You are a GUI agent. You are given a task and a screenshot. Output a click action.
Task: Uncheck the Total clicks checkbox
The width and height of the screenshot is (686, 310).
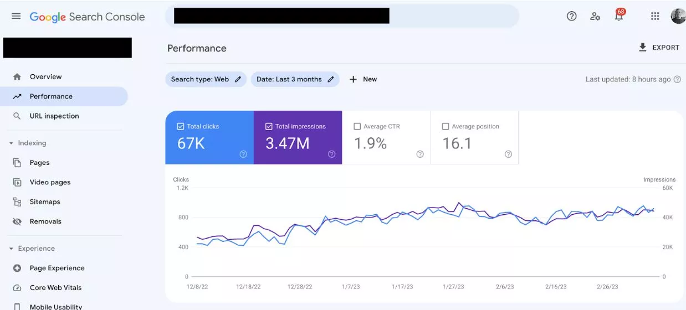tap(180, 126)
